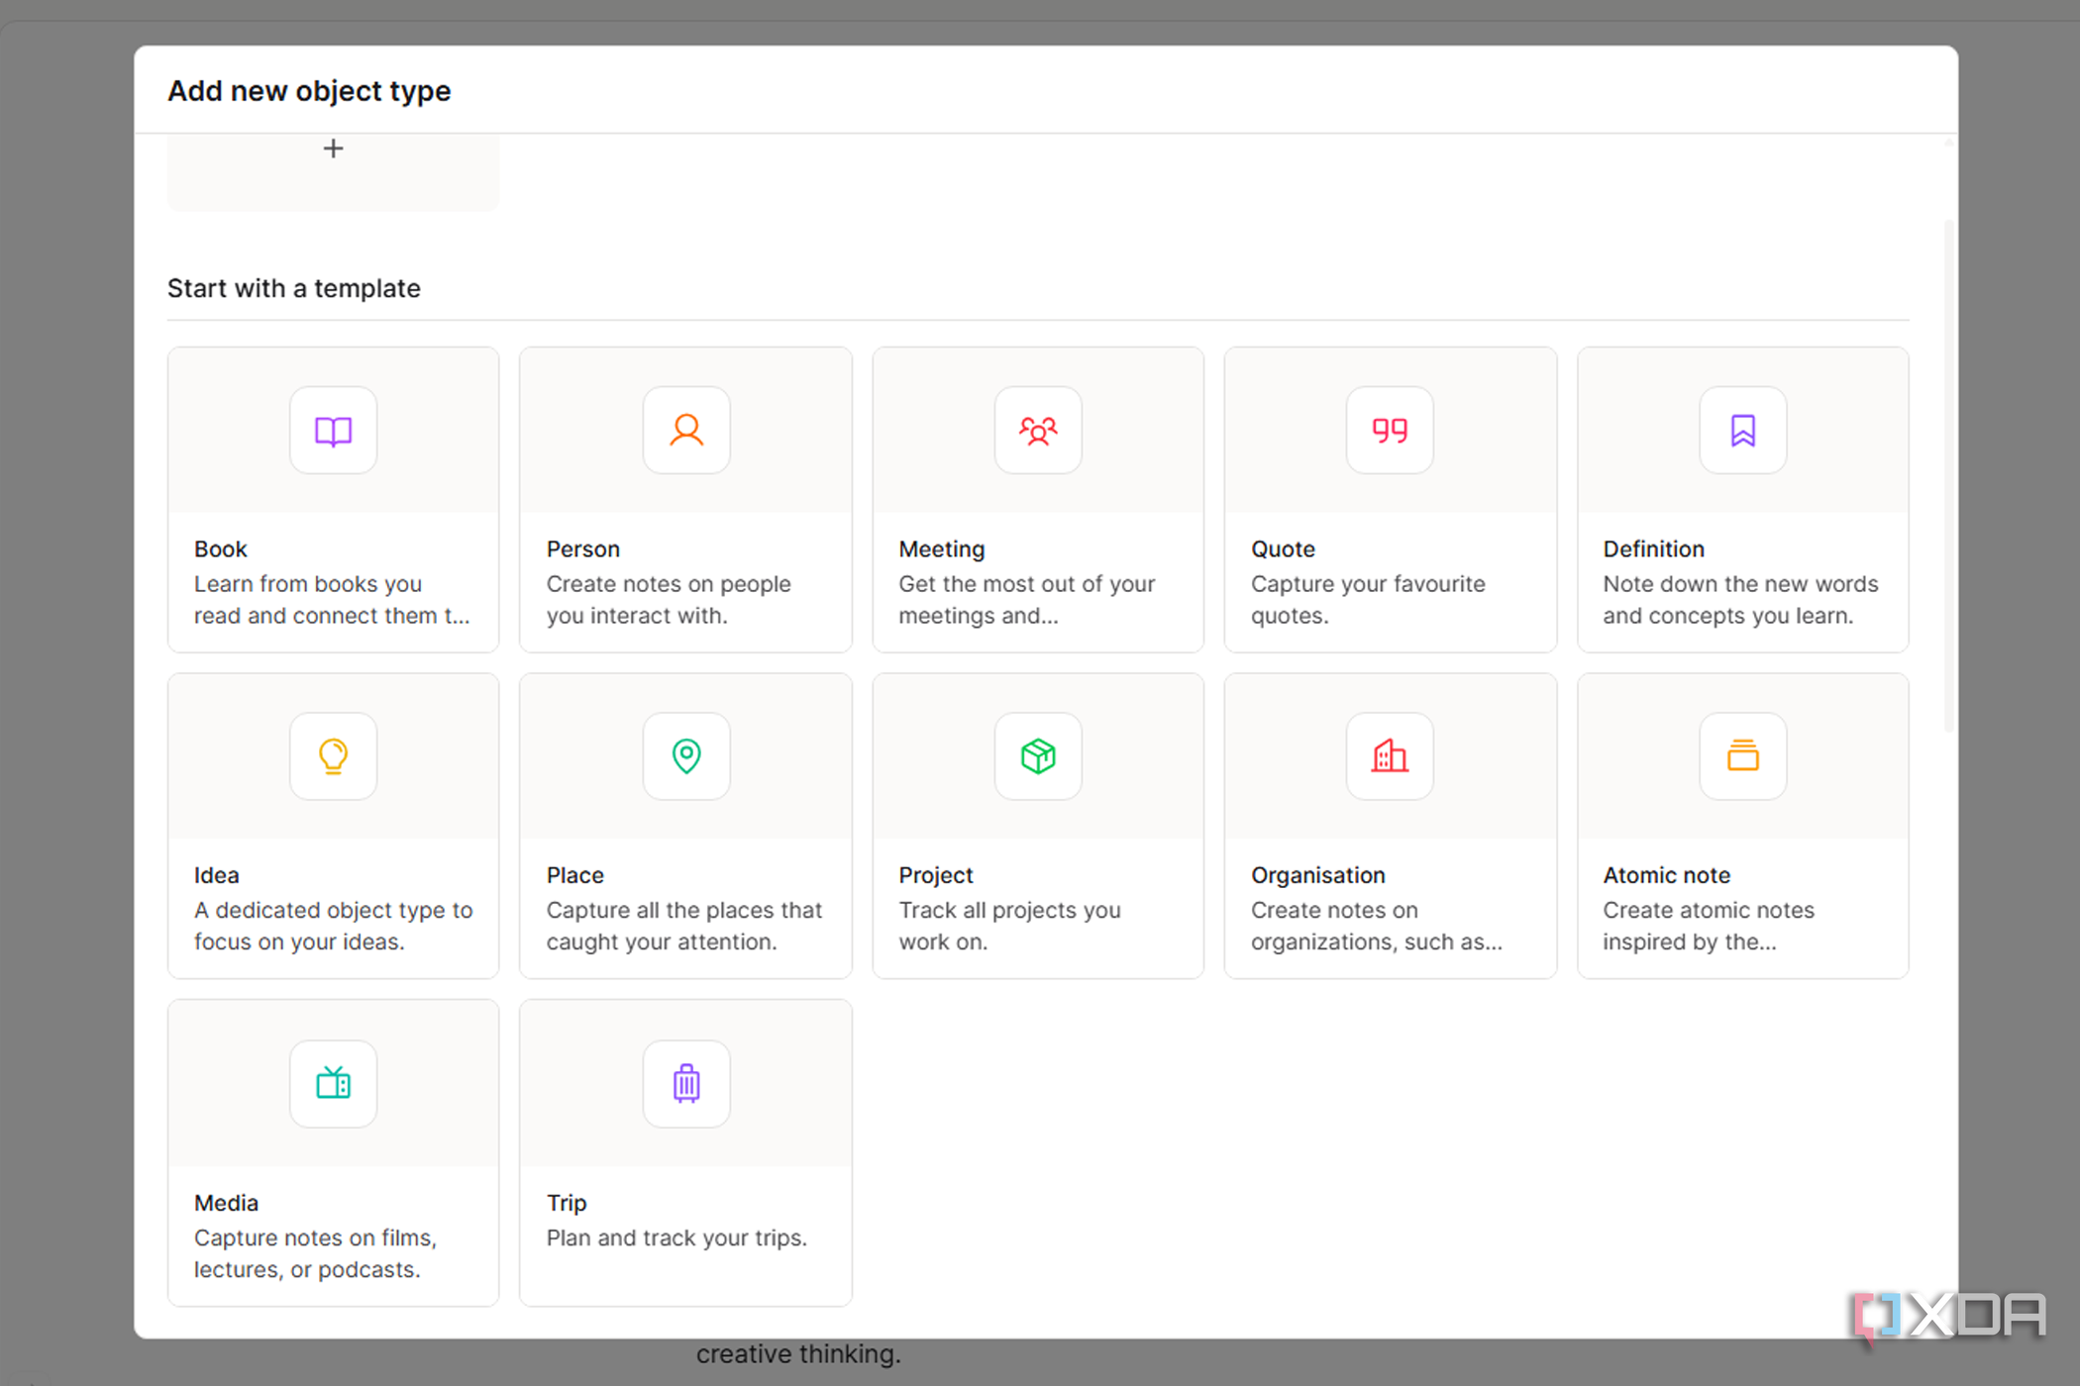2080x1386 pixels.
Task: Click the Person template title
Action: (582, 548)
